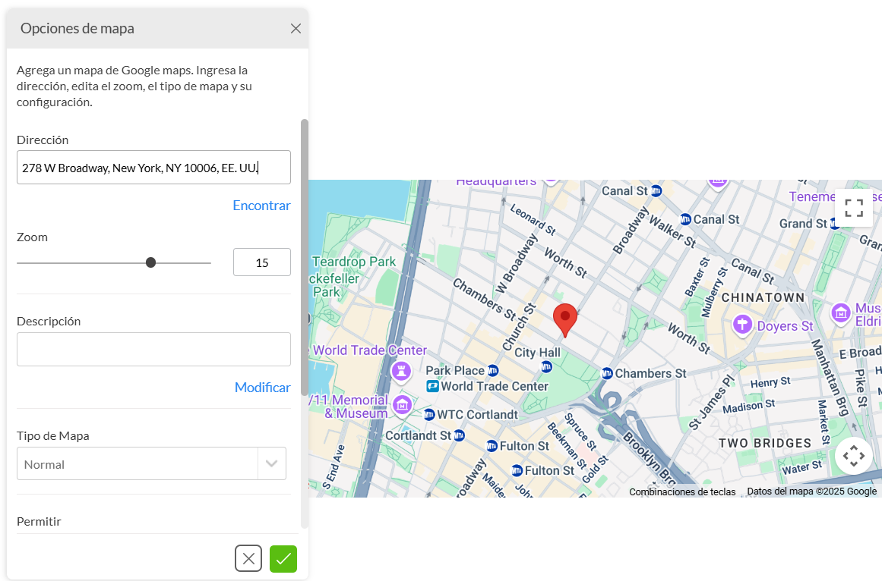Viewport: 882px width, 581px height.
Task: Click the options panel vertical scrollbar
Action: 305,257
